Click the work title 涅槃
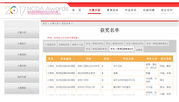Screen dimensions: 179x102 tap(115, 73)
